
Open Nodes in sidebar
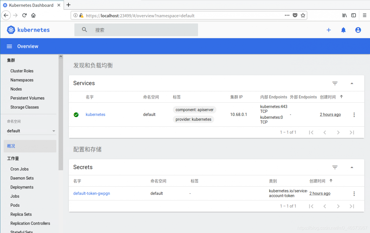tap(16, 89)
